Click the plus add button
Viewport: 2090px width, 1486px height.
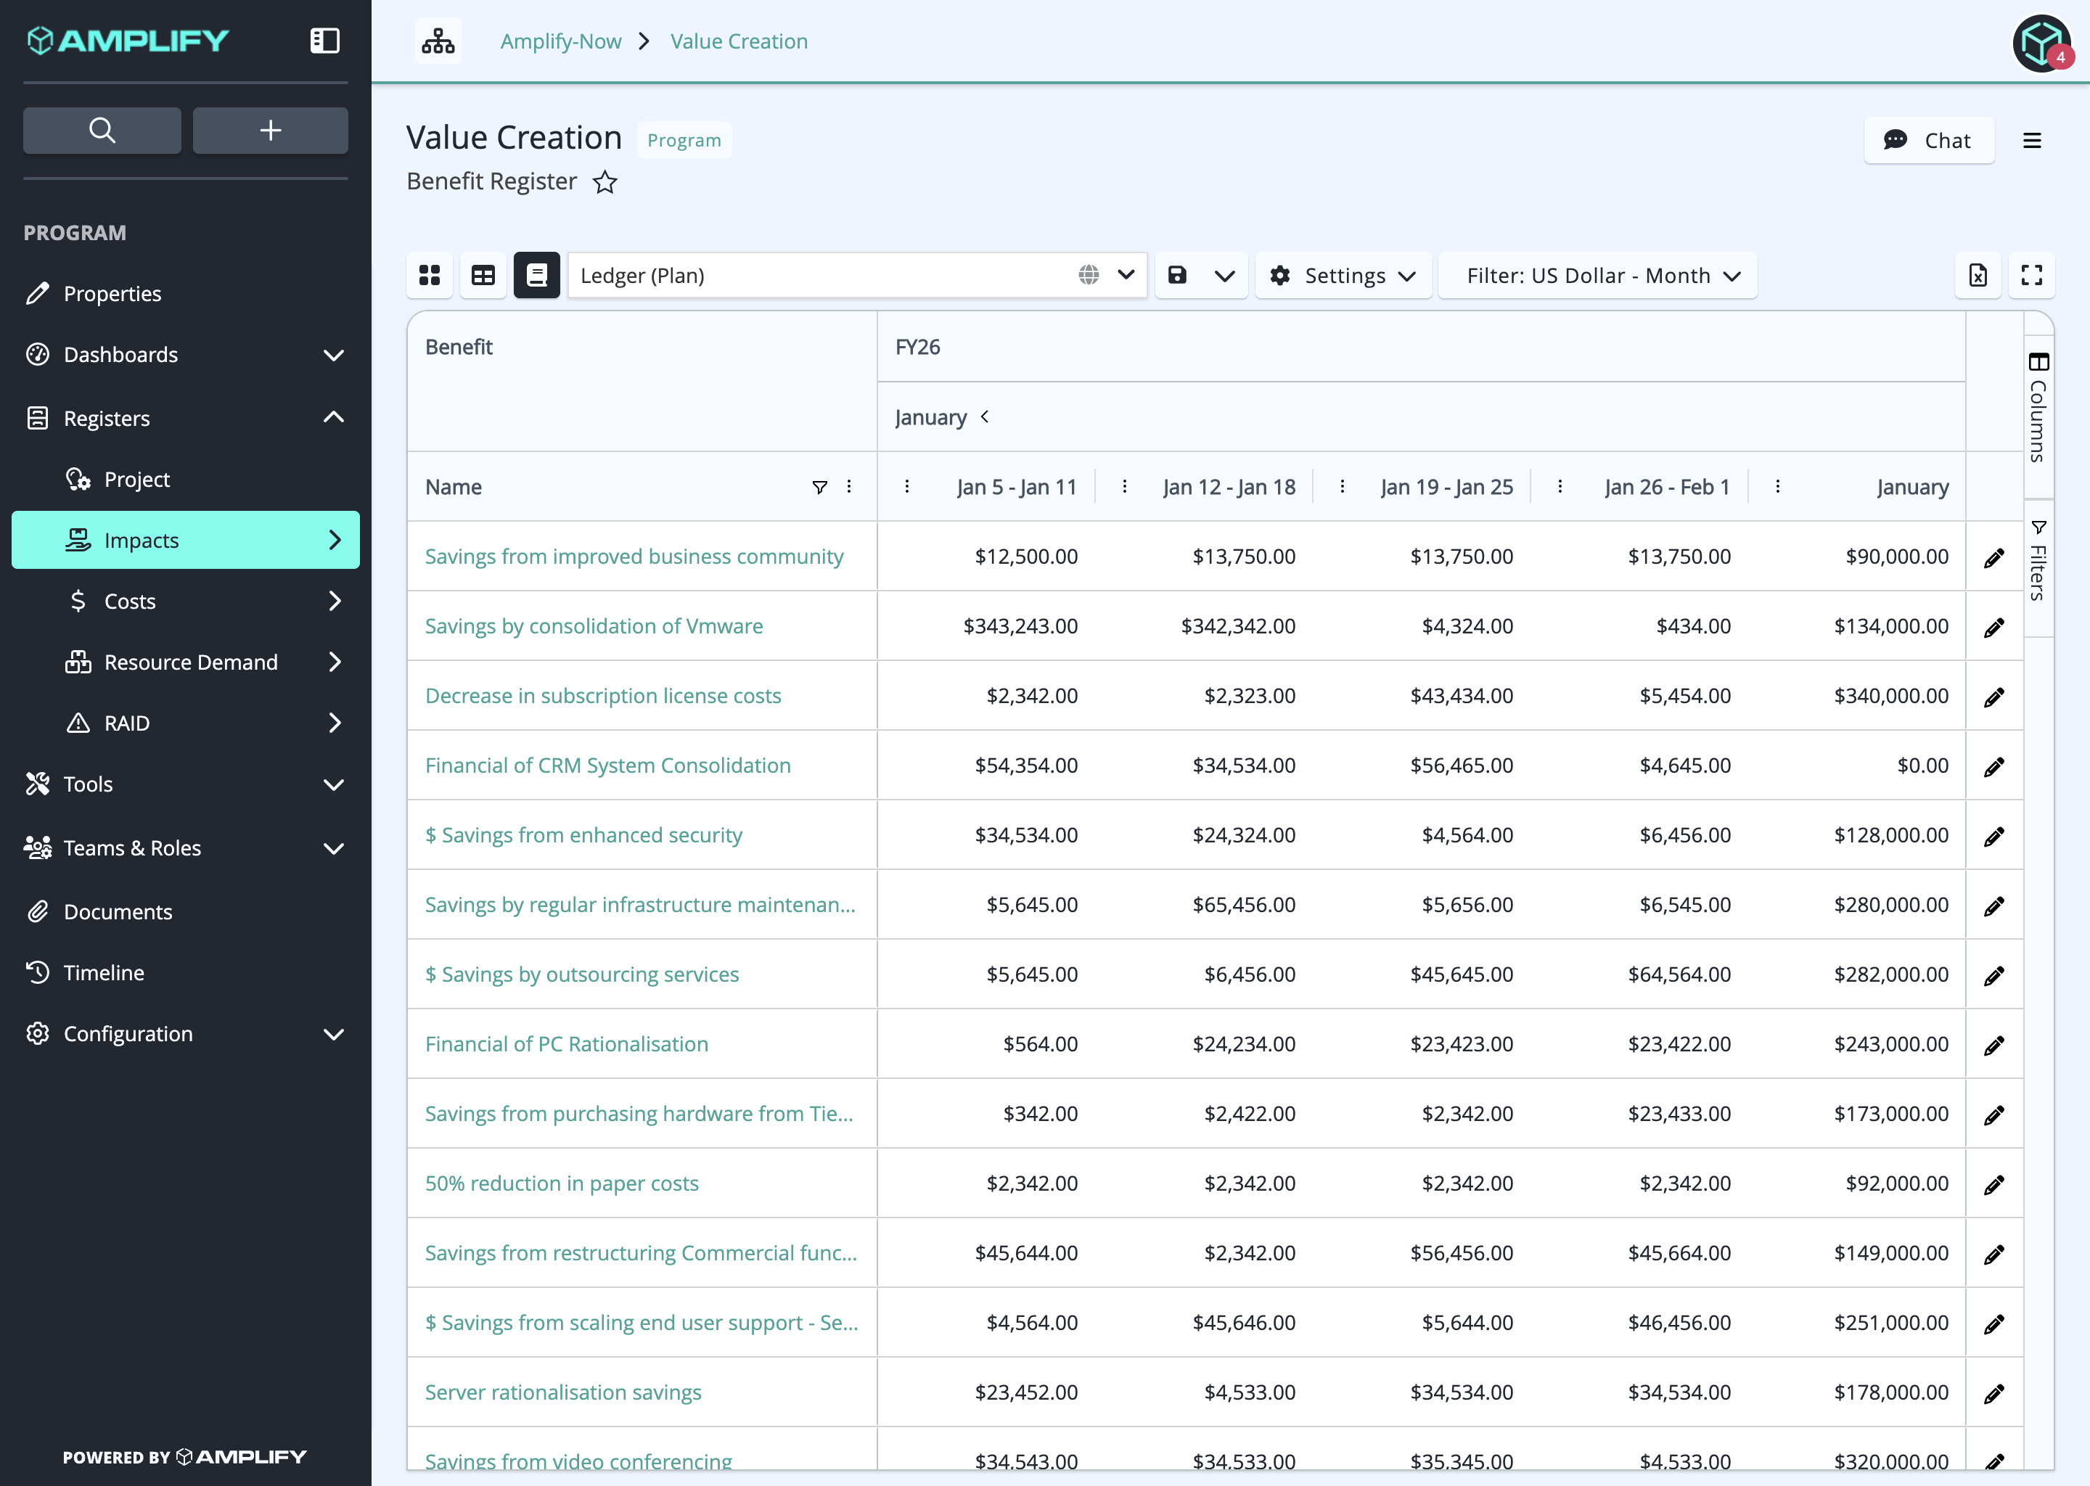pyautogui.click(x=270, y=130)
